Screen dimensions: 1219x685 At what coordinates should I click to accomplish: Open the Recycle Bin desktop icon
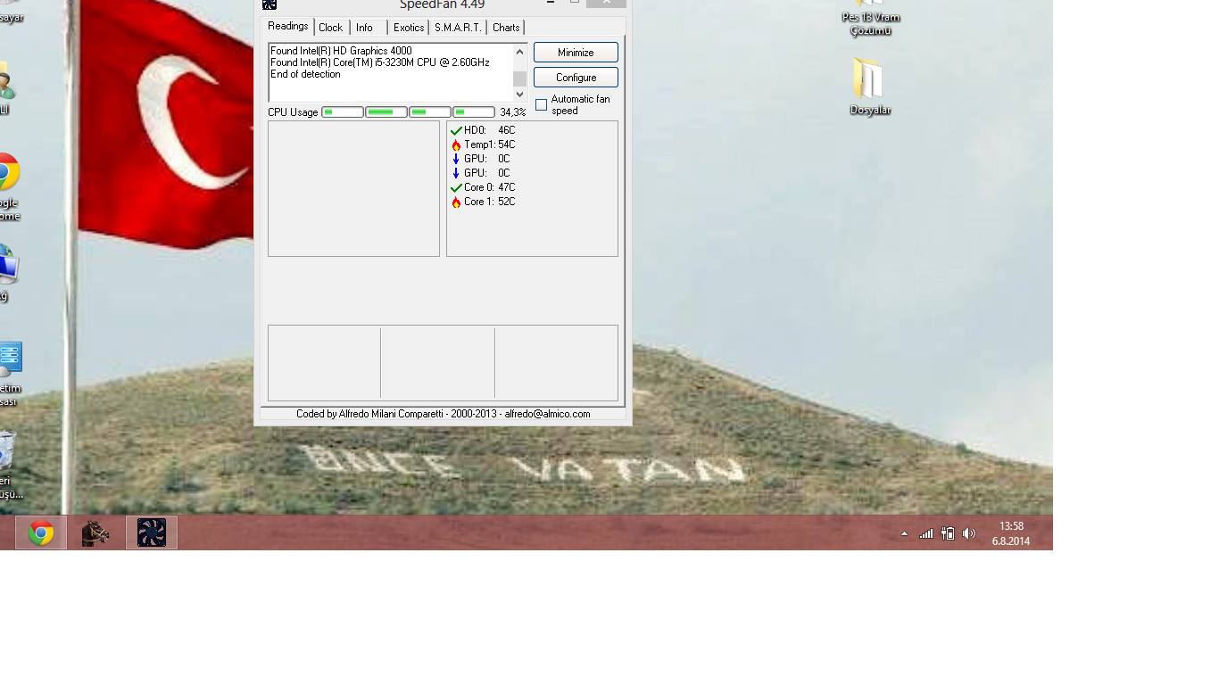pyautogui.click(x=7, y=465)
